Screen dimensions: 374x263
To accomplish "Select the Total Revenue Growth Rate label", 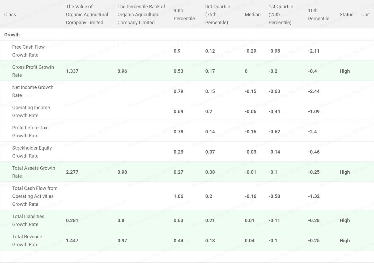I will pos(27,241).
